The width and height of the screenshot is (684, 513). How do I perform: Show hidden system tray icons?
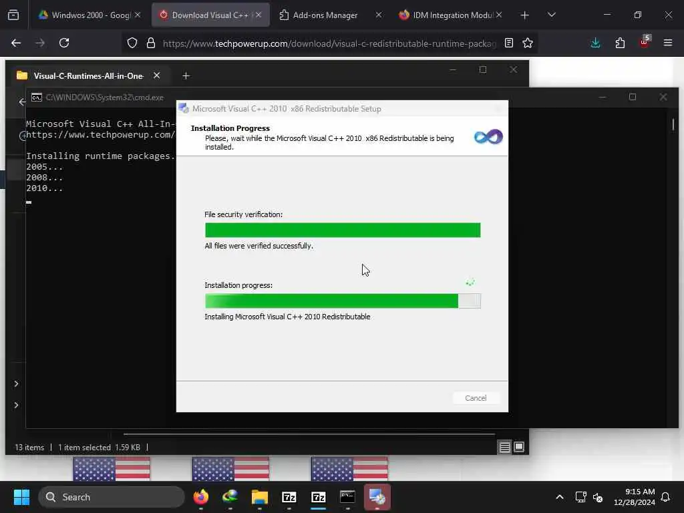click(560, 497)
